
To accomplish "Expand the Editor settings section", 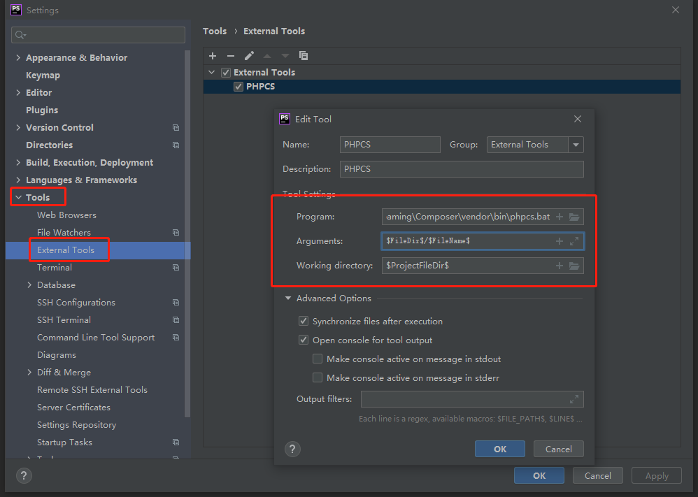I will click(18, 92).
